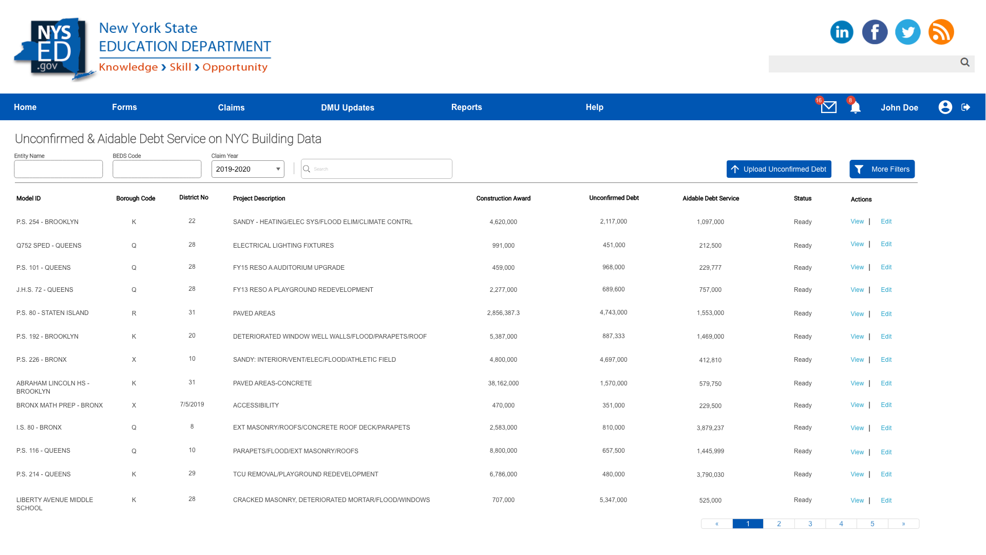Screen dimensions: 986x555
Task: Open the Twitter social icon
Action: click(907, 32)
